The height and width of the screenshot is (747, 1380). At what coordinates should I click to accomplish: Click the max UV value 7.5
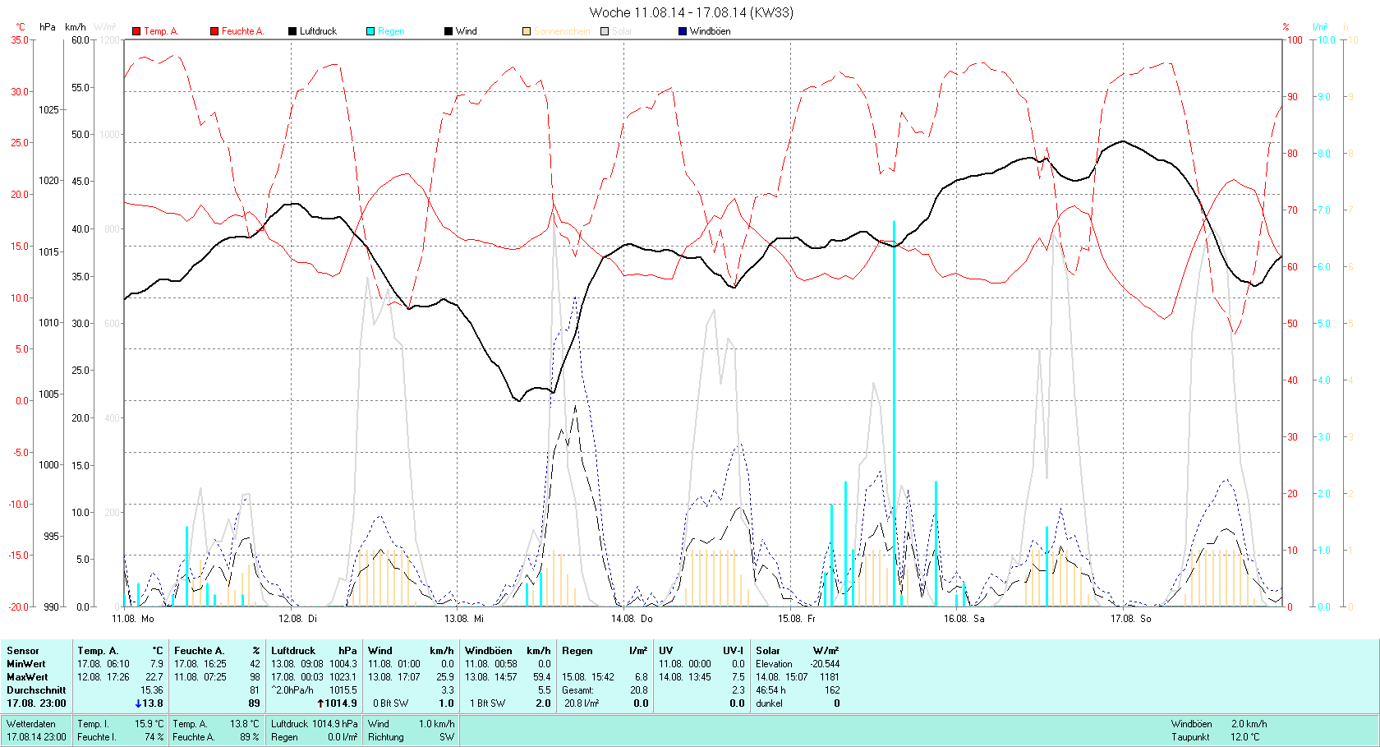[738, 677]
